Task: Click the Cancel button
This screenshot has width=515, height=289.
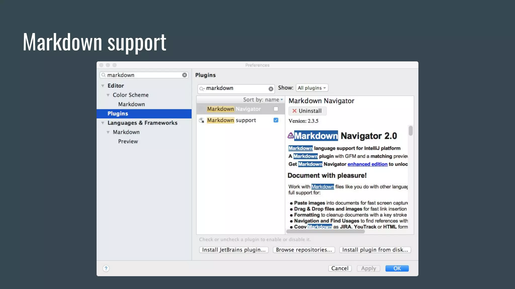Action: (340, 268)
